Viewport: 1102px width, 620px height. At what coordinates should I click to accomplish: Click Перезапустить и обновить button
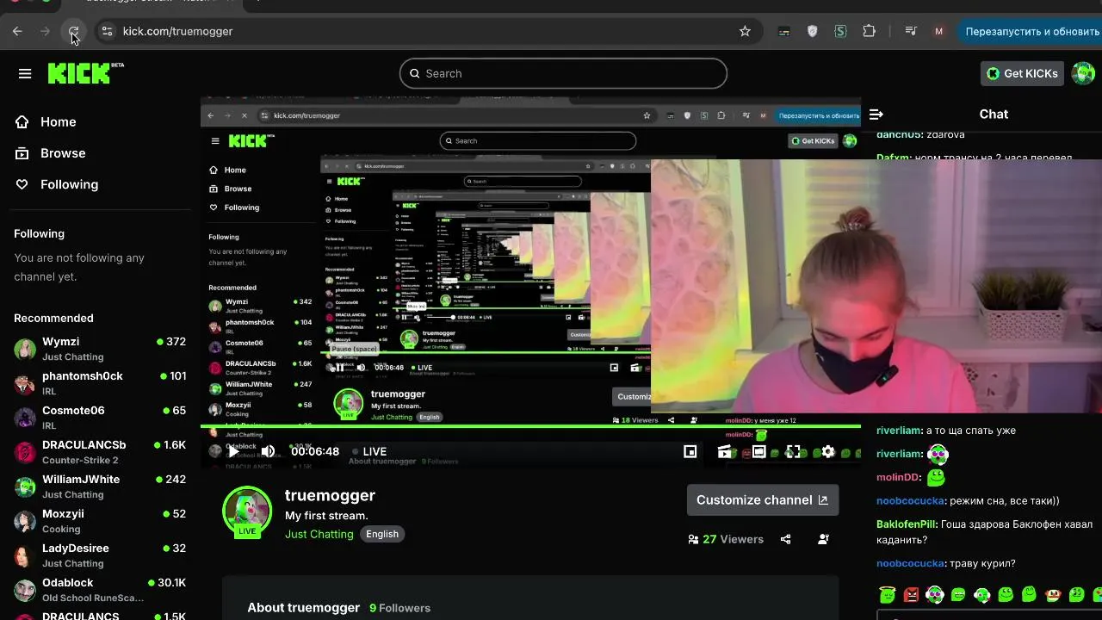tap(1031, 31)
